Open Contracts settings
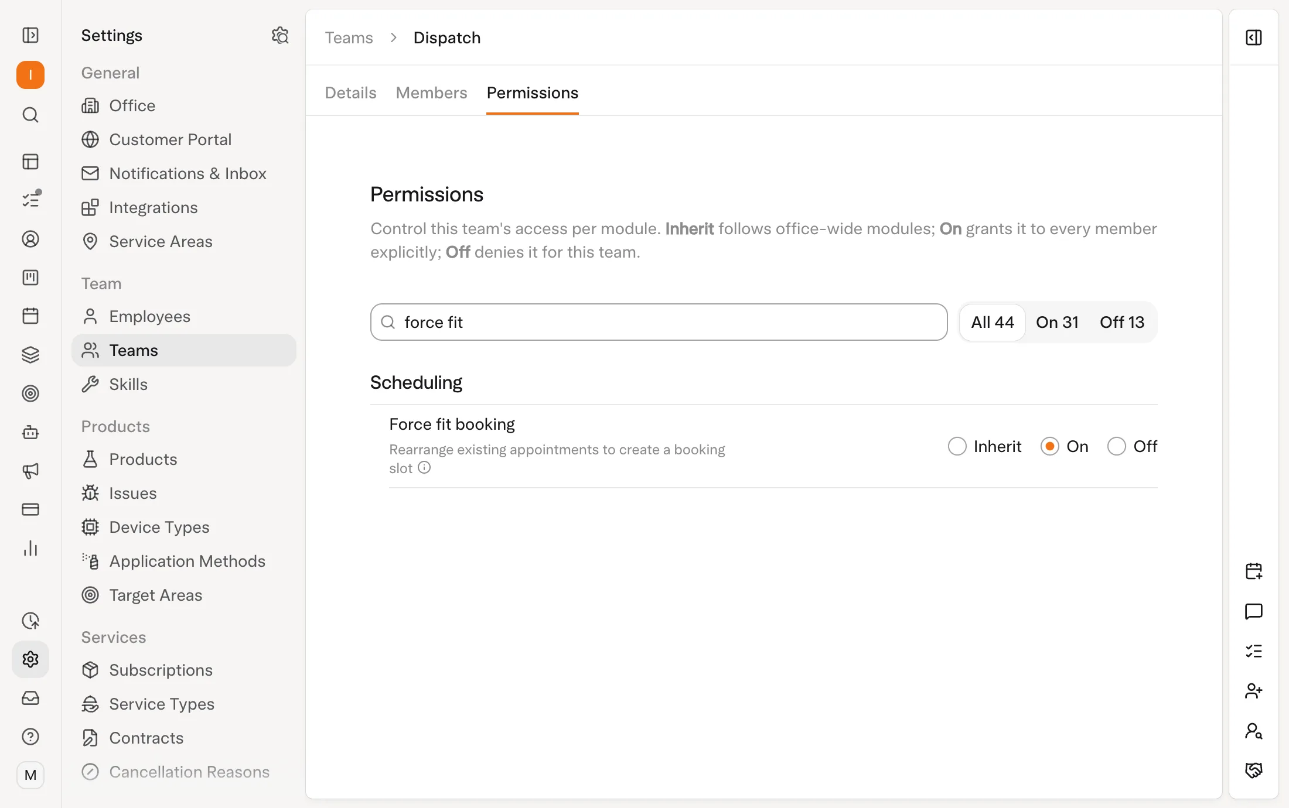This screenshot has width=1289, height=808. click(184, 738)
